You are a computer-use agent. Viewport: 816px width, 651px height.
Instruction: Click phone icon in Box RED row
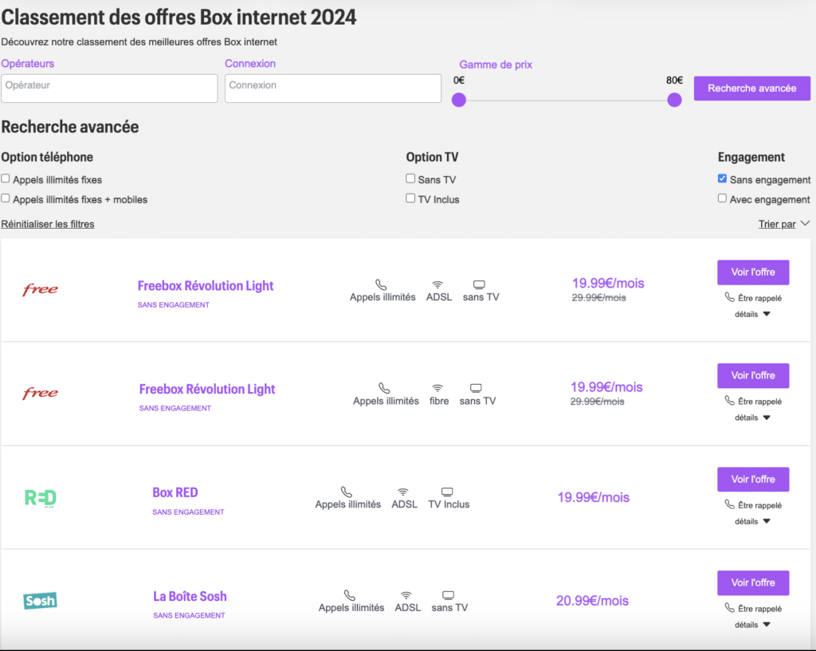click(347, 492)
